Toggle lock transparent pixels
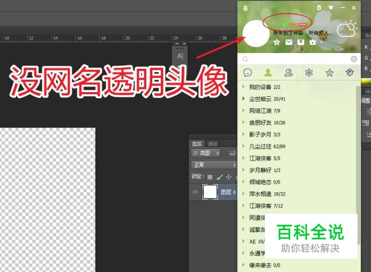 pos(210,177)
